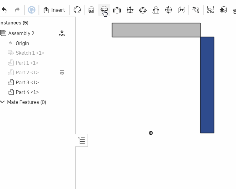Click the Part 4 part icon

pos(11,92)
